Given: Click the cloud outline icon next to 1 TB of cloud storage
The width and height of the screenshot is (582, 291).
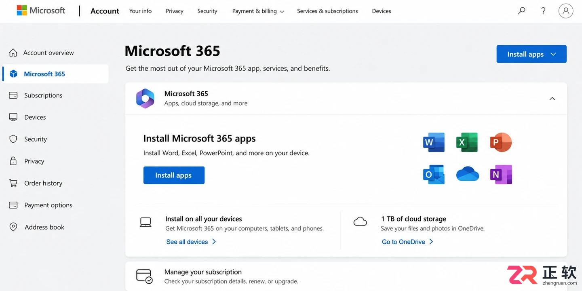Looking at the screenshot, I should coord(360,221).
